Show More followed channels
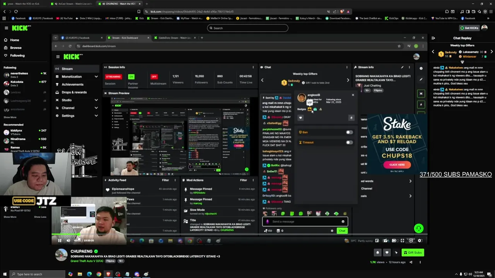Image resolution: width=495 pixels, height=278 pixels. coord(10,117)
